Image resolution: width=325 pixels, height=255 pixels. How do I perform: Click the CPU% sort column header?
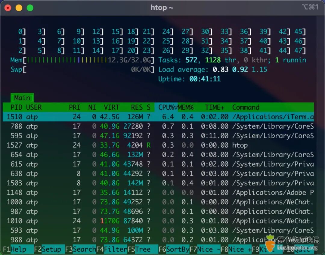pos(166,107)
